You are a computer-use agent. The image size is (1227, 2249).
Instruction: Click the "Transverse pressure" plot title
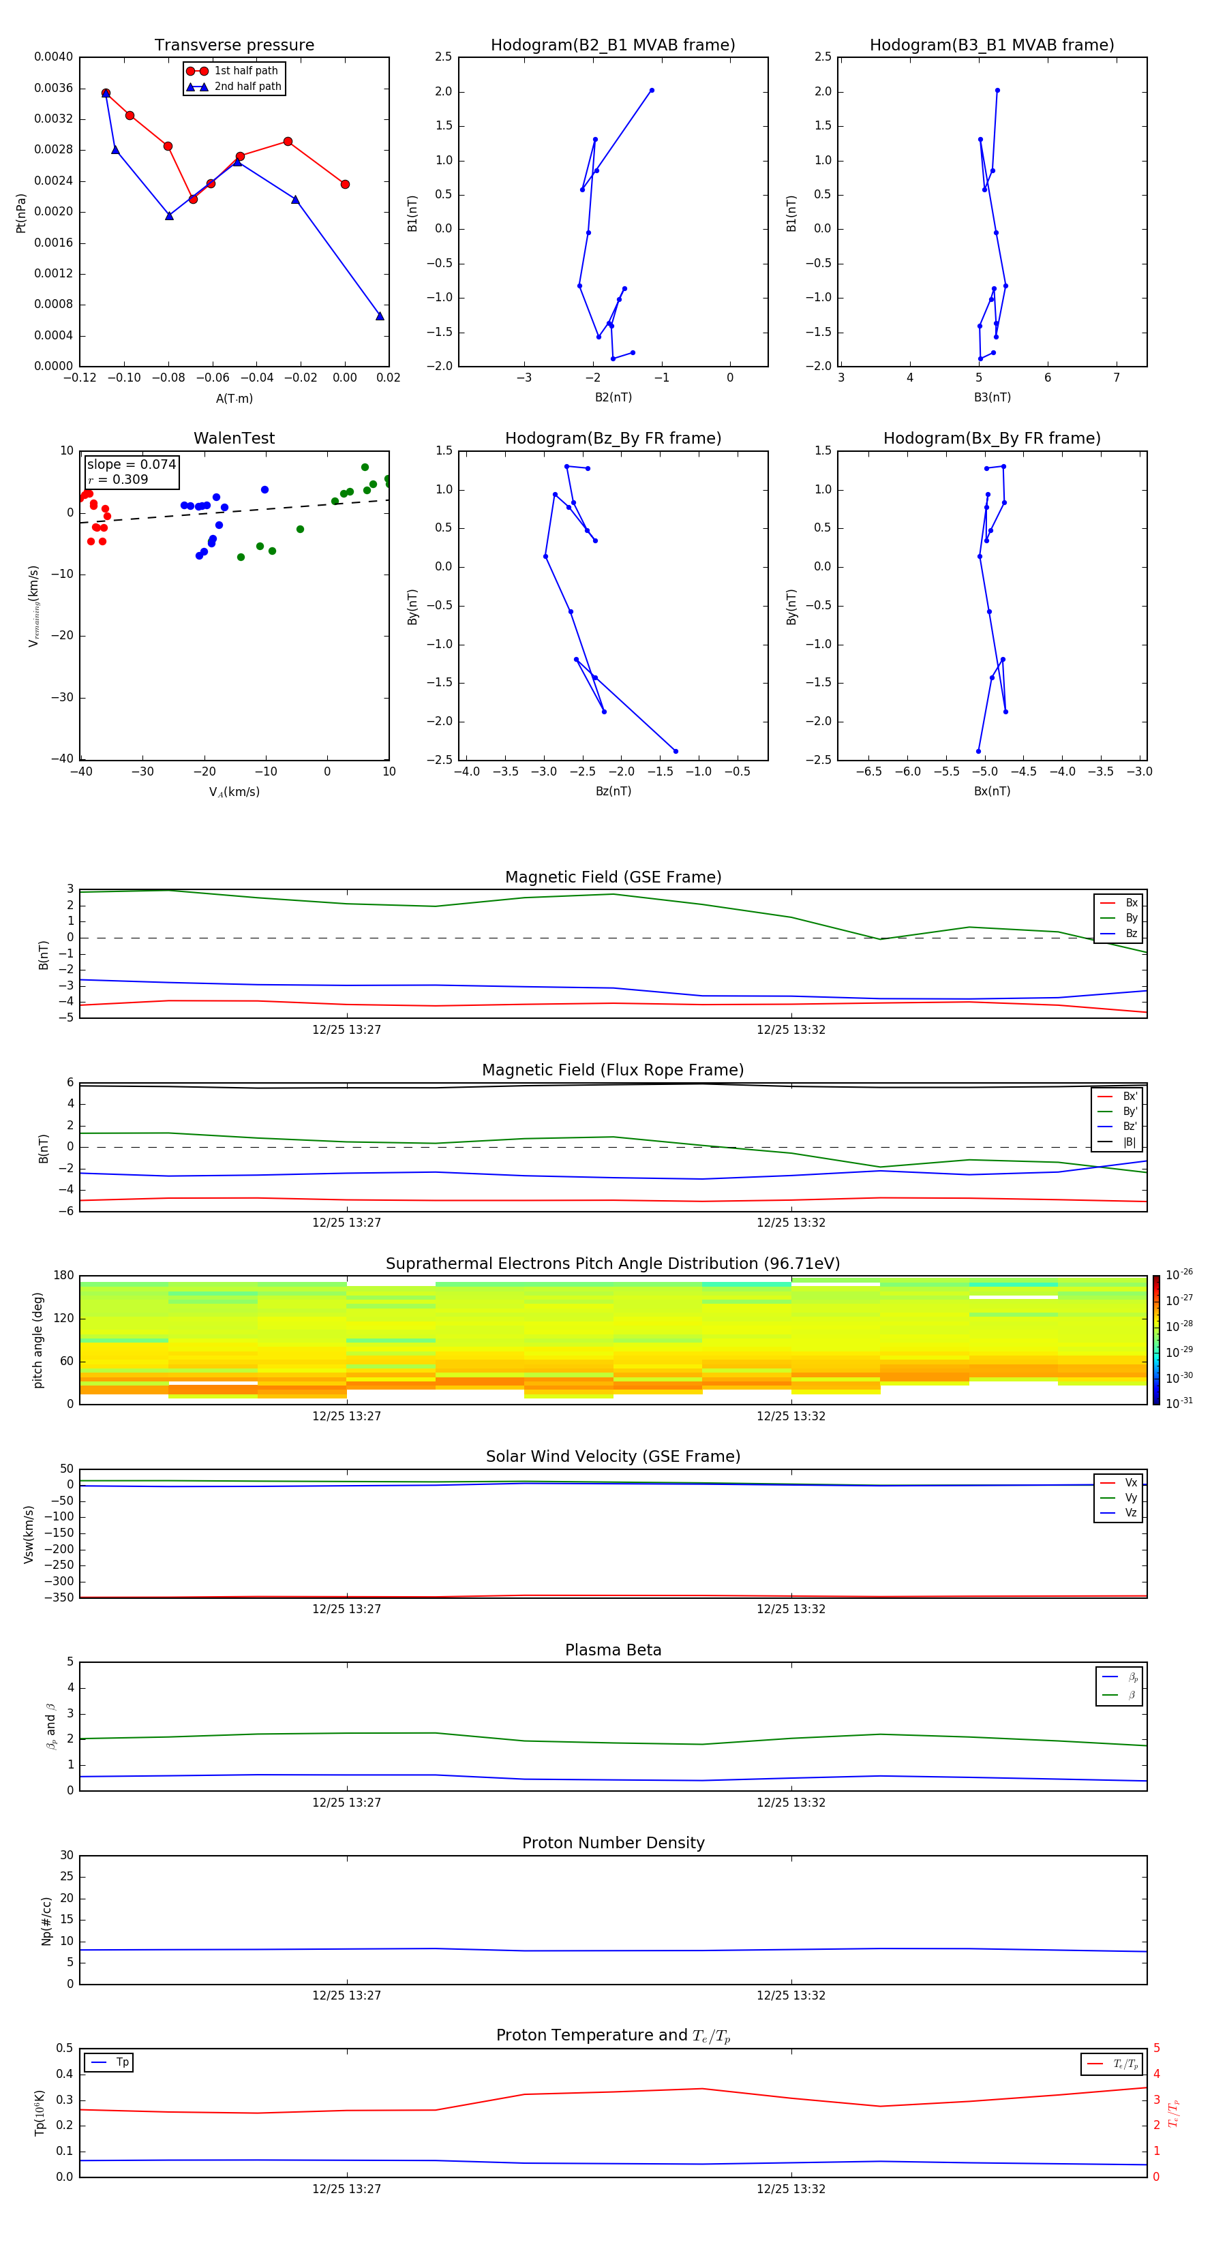click(x=234, y=46)
